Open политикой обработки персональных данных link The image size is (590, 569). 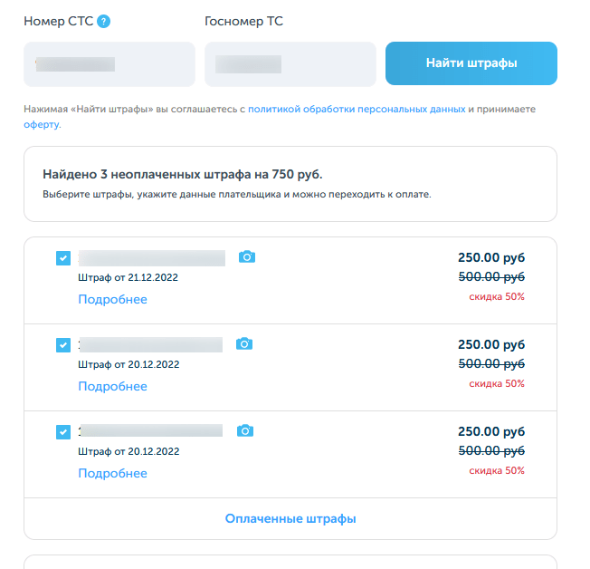click(357, 109)
